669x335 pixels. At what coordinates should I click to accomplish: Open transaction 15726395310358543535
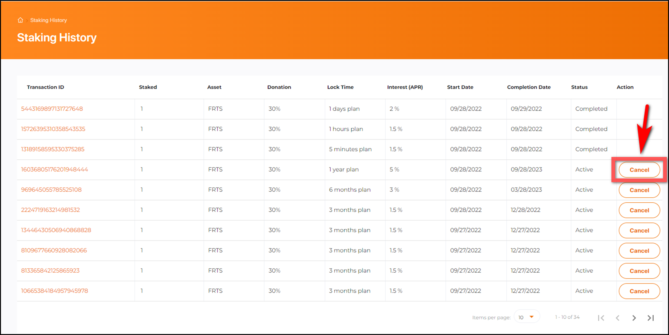tap(53, 129)
